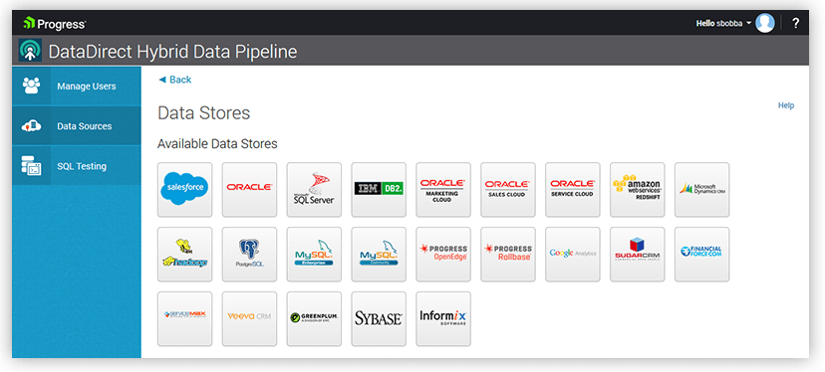
Task: Open the Progress OpenEdge data store
Action: pyautogui.click(x=443, y=255)
